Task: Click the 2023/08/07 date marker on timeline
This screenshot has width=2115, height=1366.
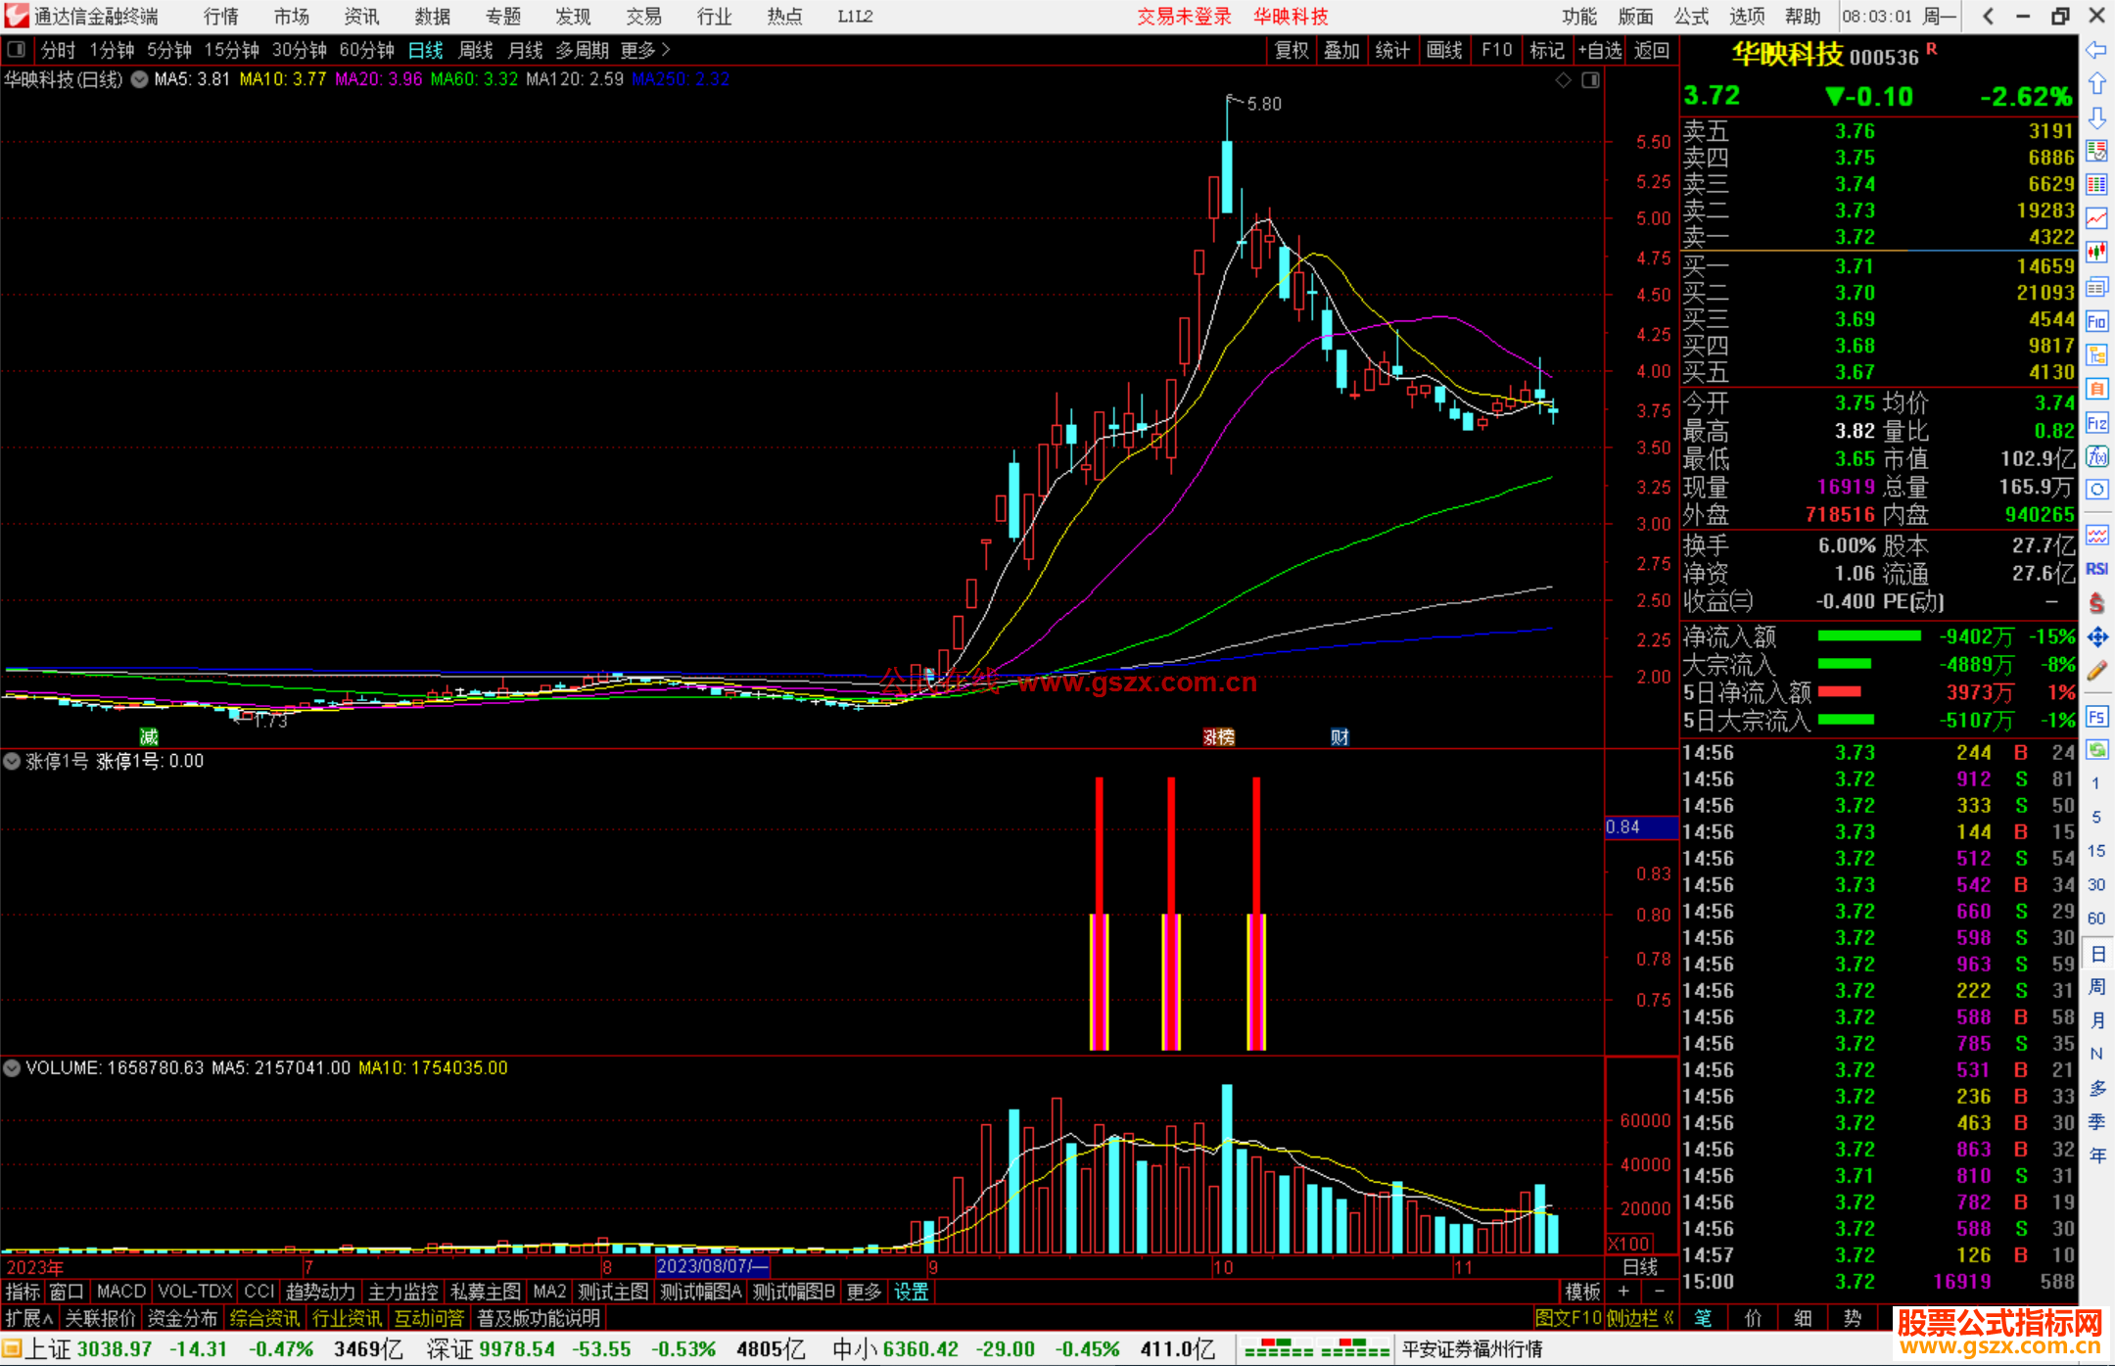Action: click(712, 1266)
